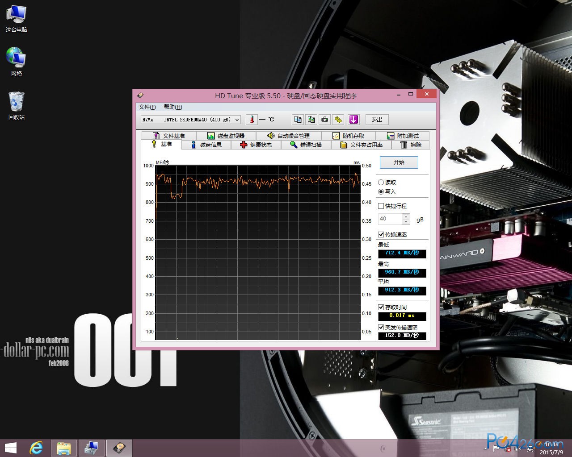The width and height of the screenshot is (572, 457).
Task: Switch to the 错误扫描 tab
Action: (306, 145)
